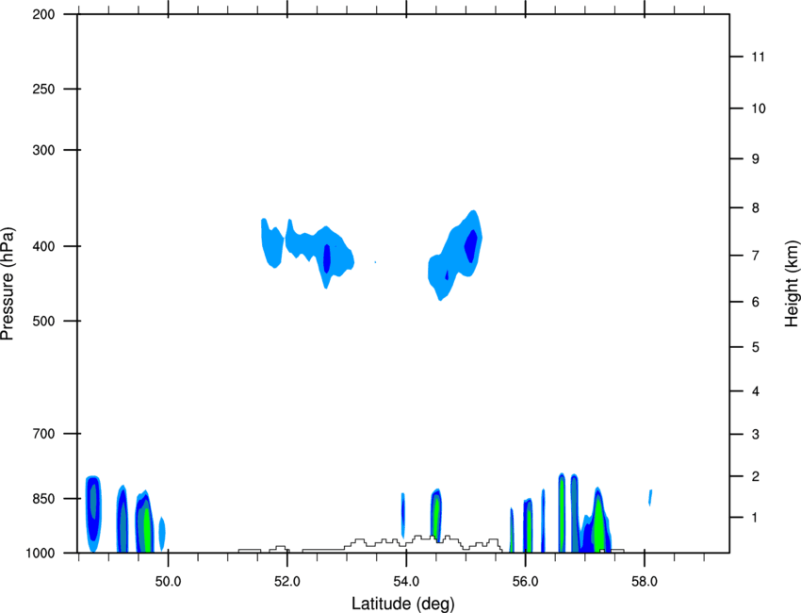Click small light blue streak near latitude 58.1

pyautogui.click(x=650, y=497)
